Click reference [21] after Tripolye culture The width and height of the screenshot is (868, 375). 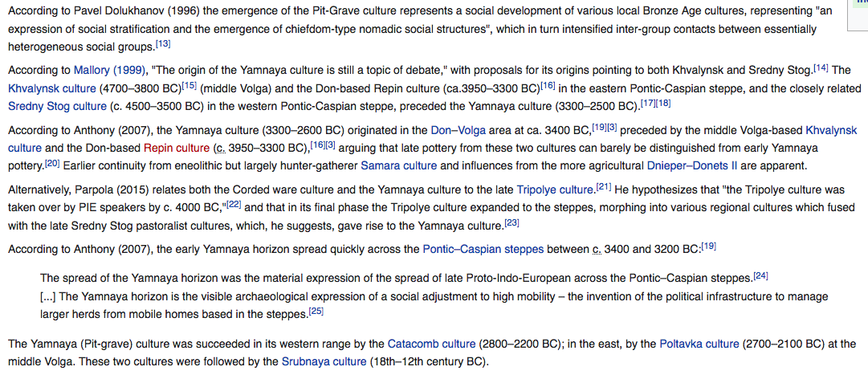point(604,186)
